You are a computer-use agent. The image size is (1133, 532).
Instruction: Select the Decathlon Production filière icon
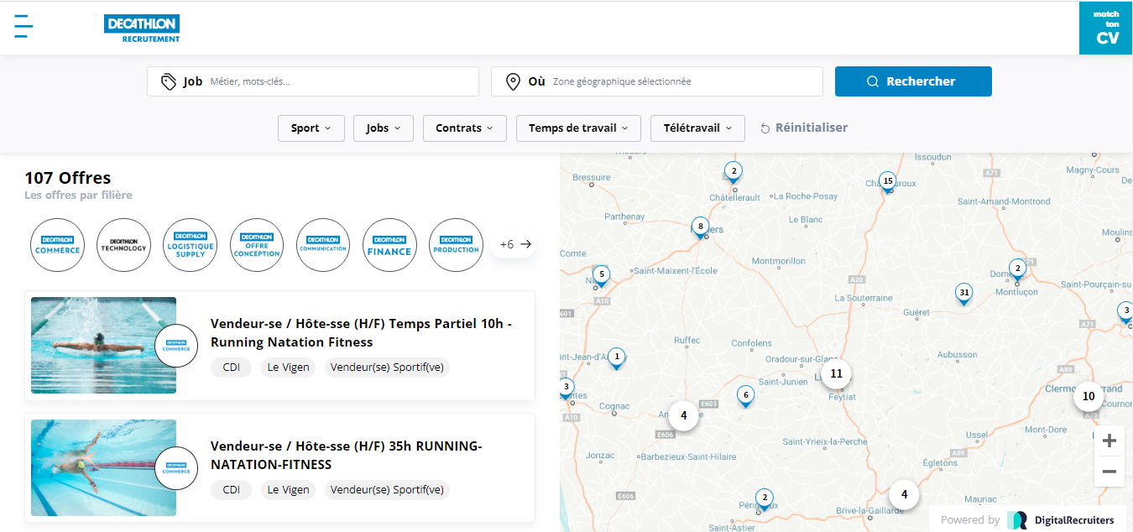coord(456,245)
